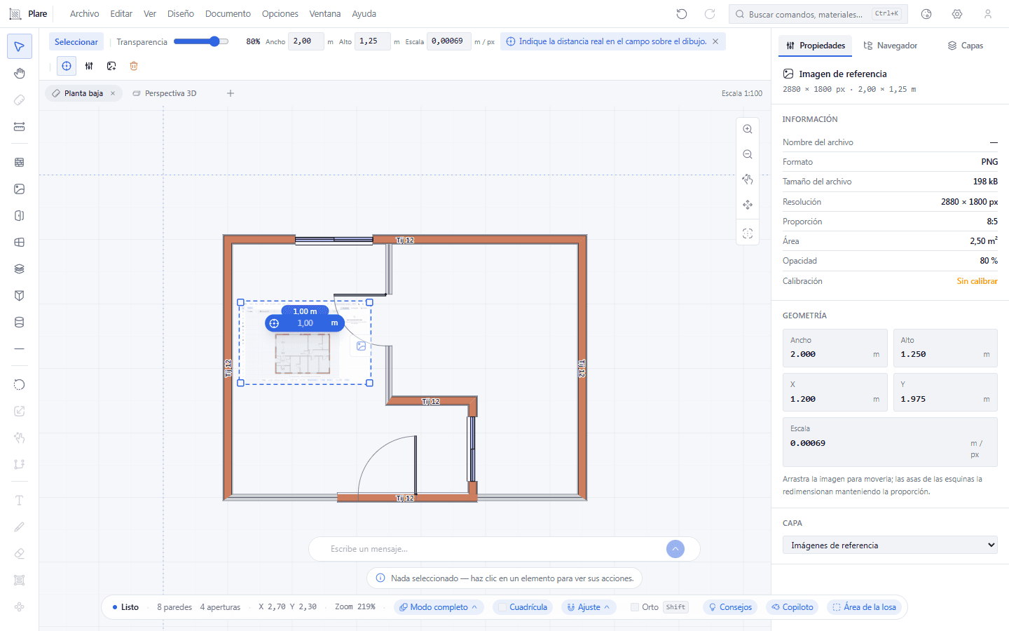
Task: Select the hand pan tool
Action: pyautogui.click(x=20, y=74)
